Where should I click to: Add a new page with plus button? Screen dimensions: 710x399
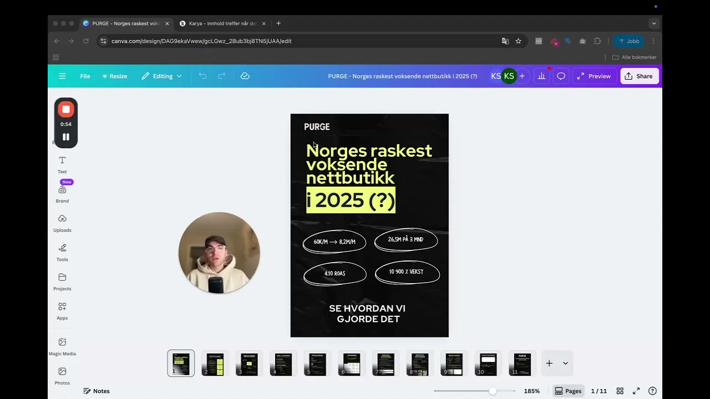549,364
